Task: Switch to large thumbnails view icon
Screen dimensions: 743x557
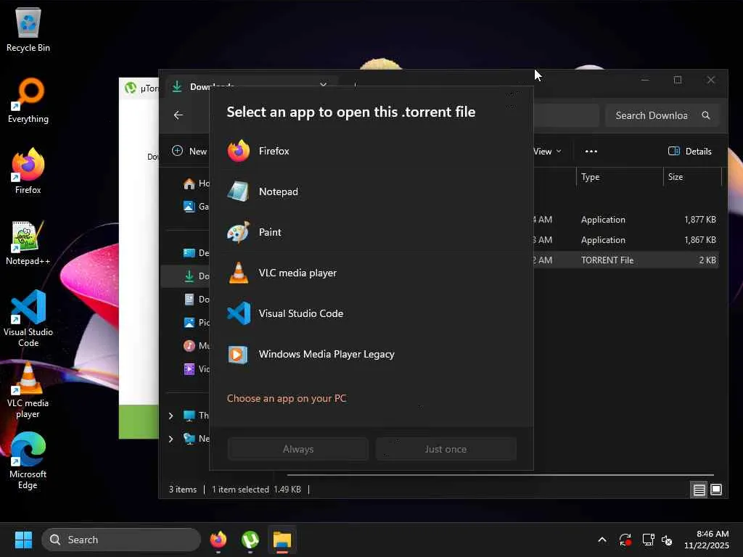Action: pos(716,490)
